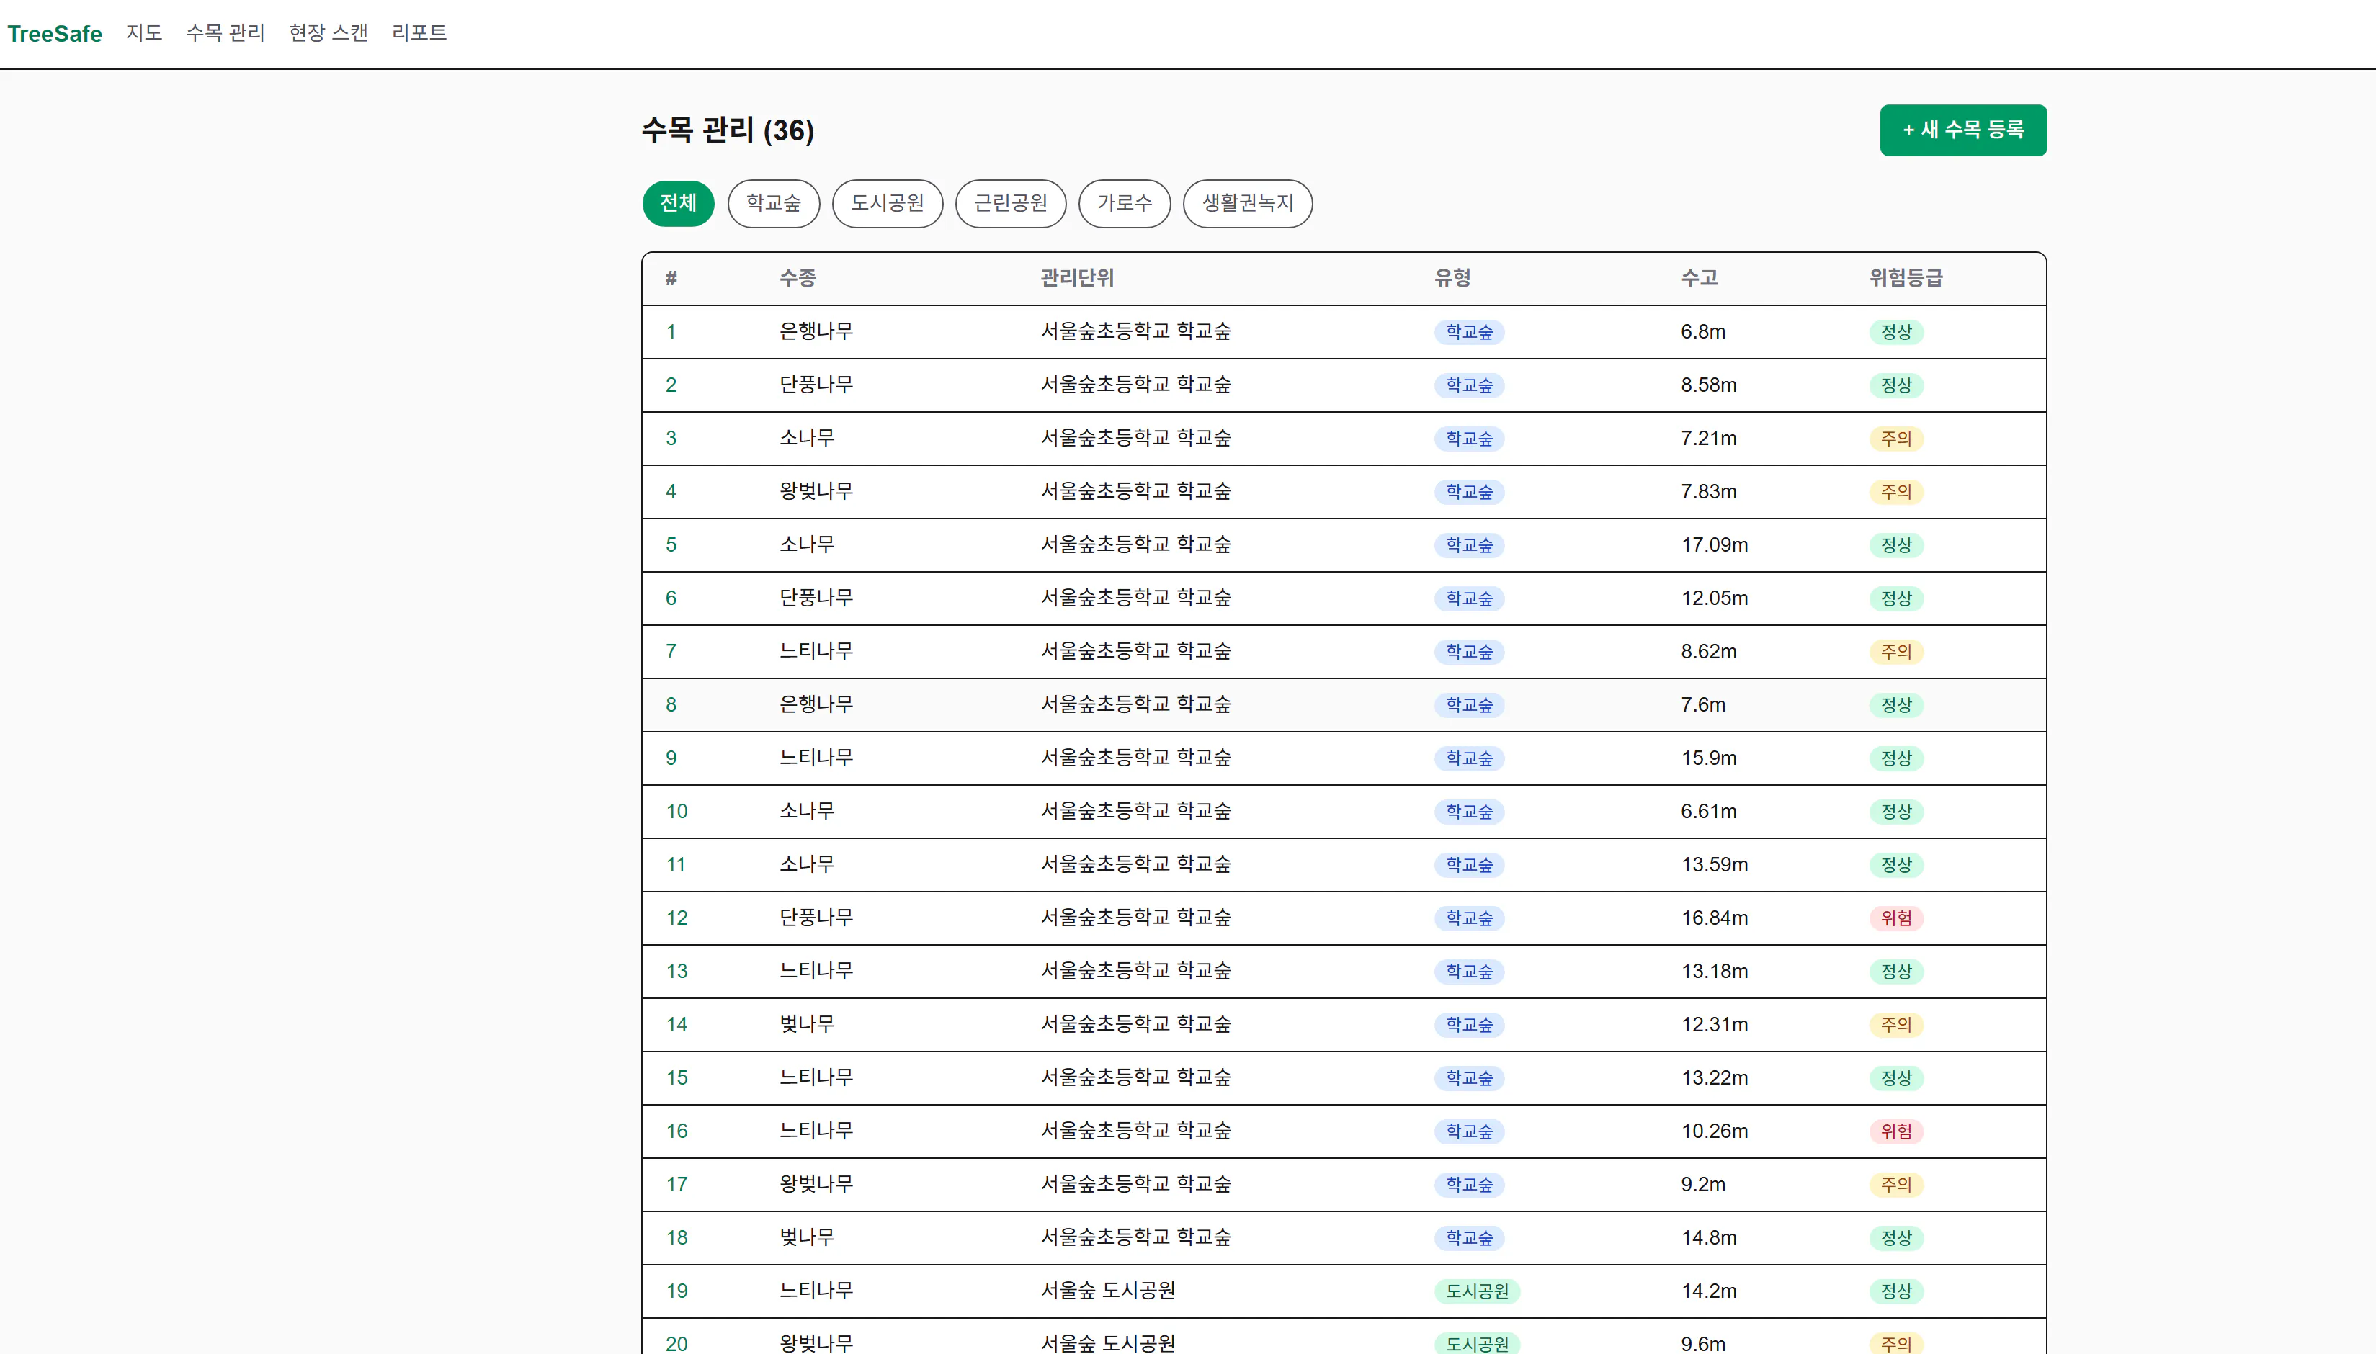Click height value 10.26m
The height and width of the screenshot is (1354, 2376).
click(x=1714, y=1131)
